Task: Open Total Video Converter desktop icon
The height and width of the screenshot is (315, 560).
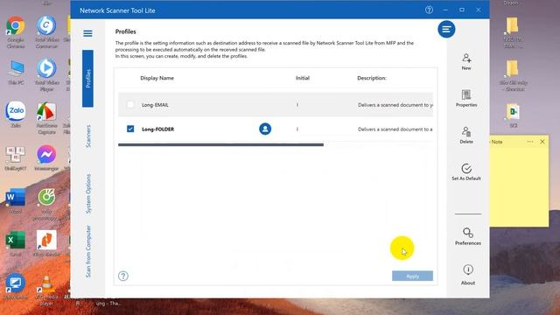Action: point(46,32)
